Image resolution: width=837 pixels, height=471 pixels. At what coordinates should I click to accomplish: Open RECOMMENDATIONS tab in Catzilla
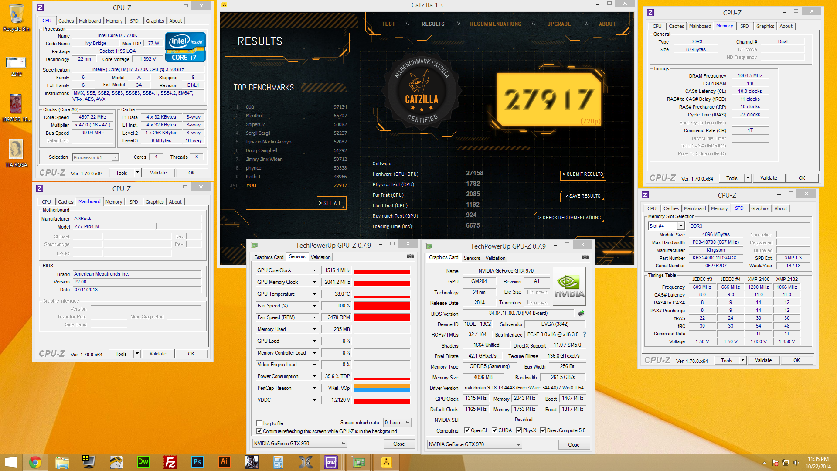point(496,24)
